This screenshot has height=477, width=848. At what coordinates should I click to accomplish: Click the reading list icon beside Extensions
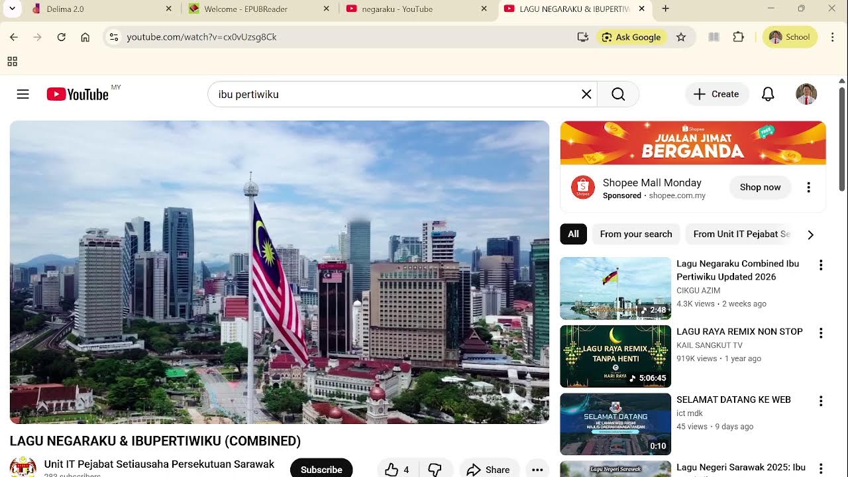[x=714, y=37]
